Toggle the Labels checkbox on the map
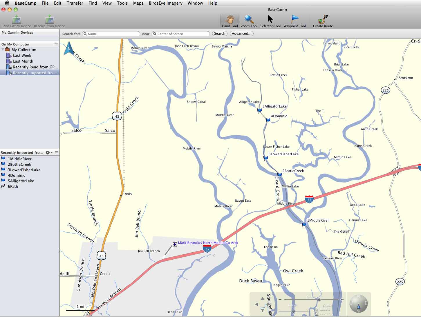Image resolution: width=421 pixels, height=317 pixels. [317, 309]
